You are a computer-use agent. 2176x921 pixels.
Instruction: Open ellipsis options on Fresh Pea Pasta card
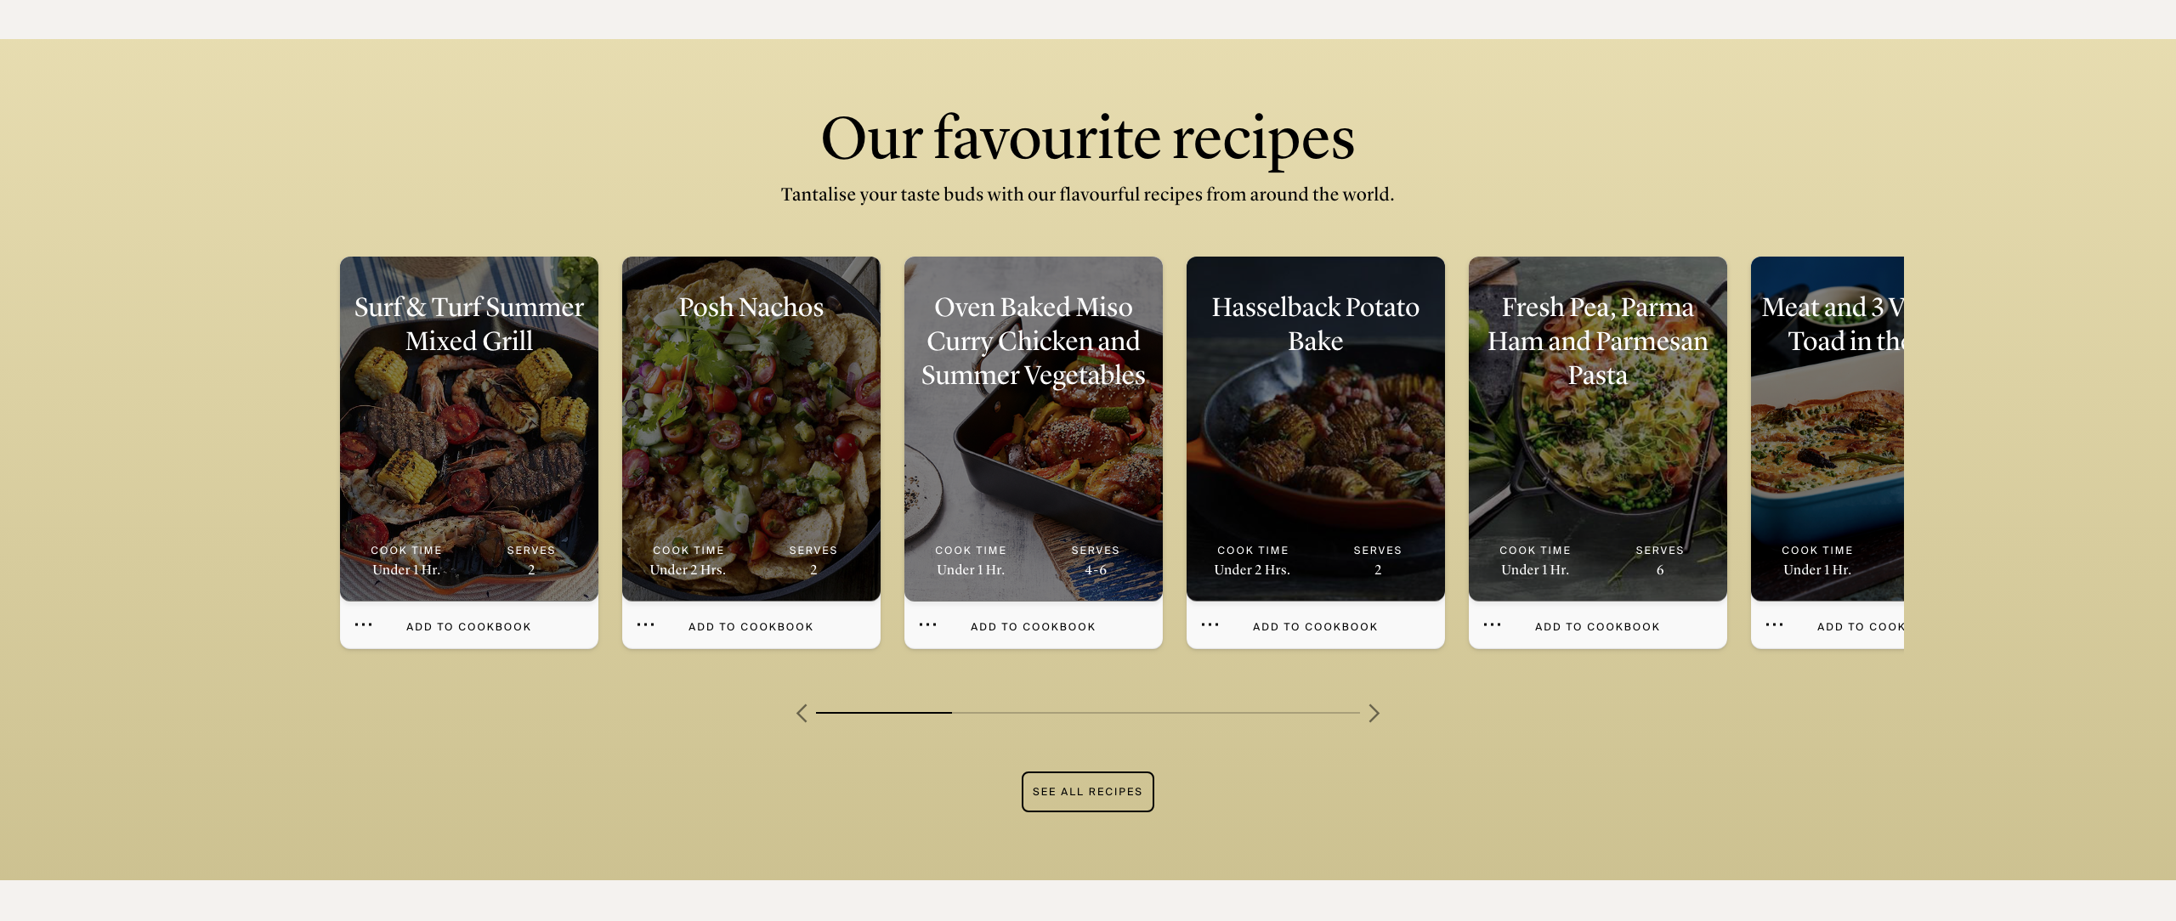(1493, 625)
